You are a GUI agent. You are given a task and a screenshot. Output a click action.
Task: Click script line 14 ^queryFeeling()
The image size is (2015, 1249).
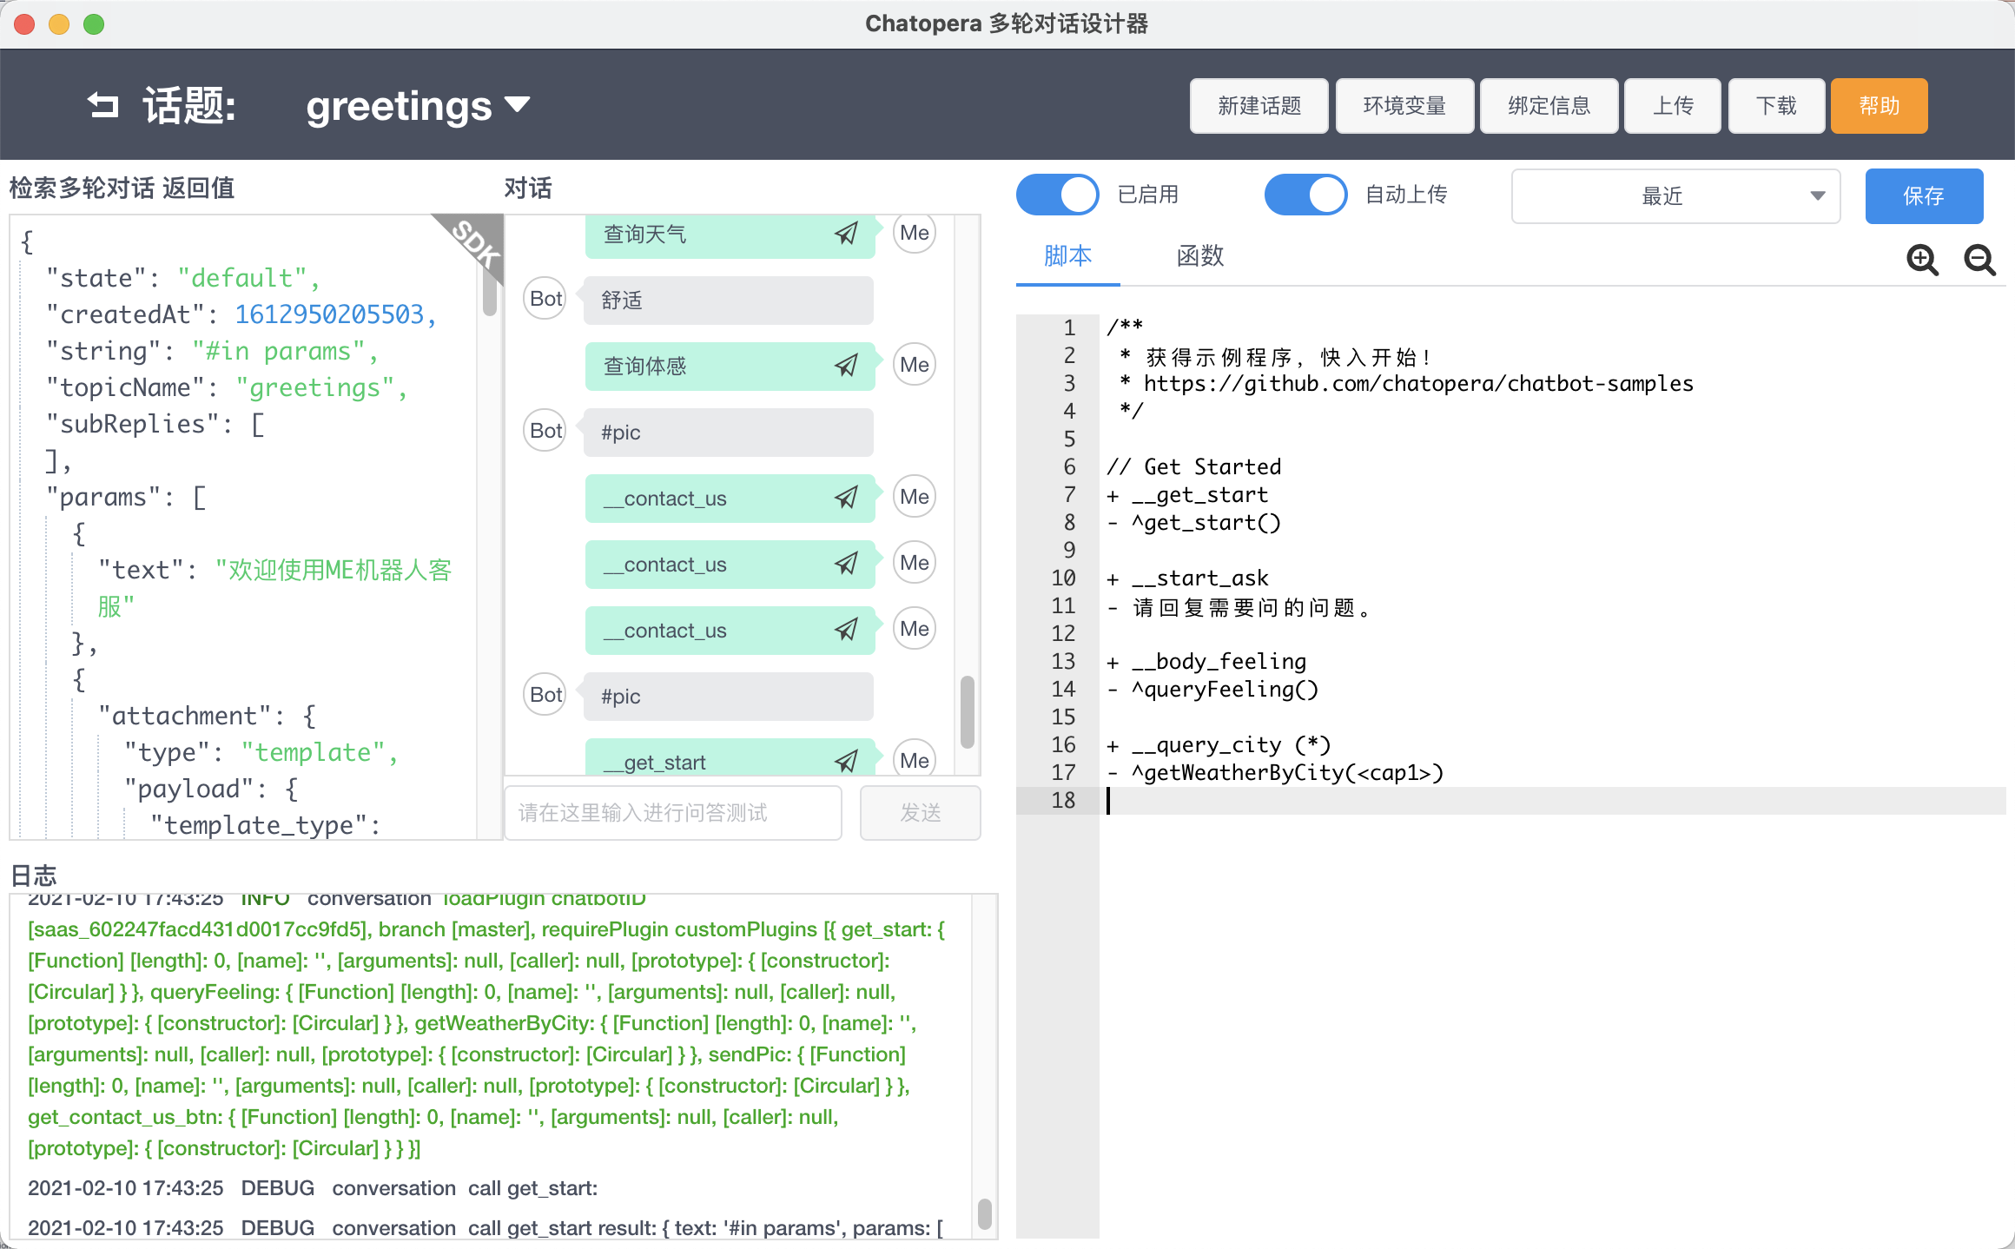1212,690
